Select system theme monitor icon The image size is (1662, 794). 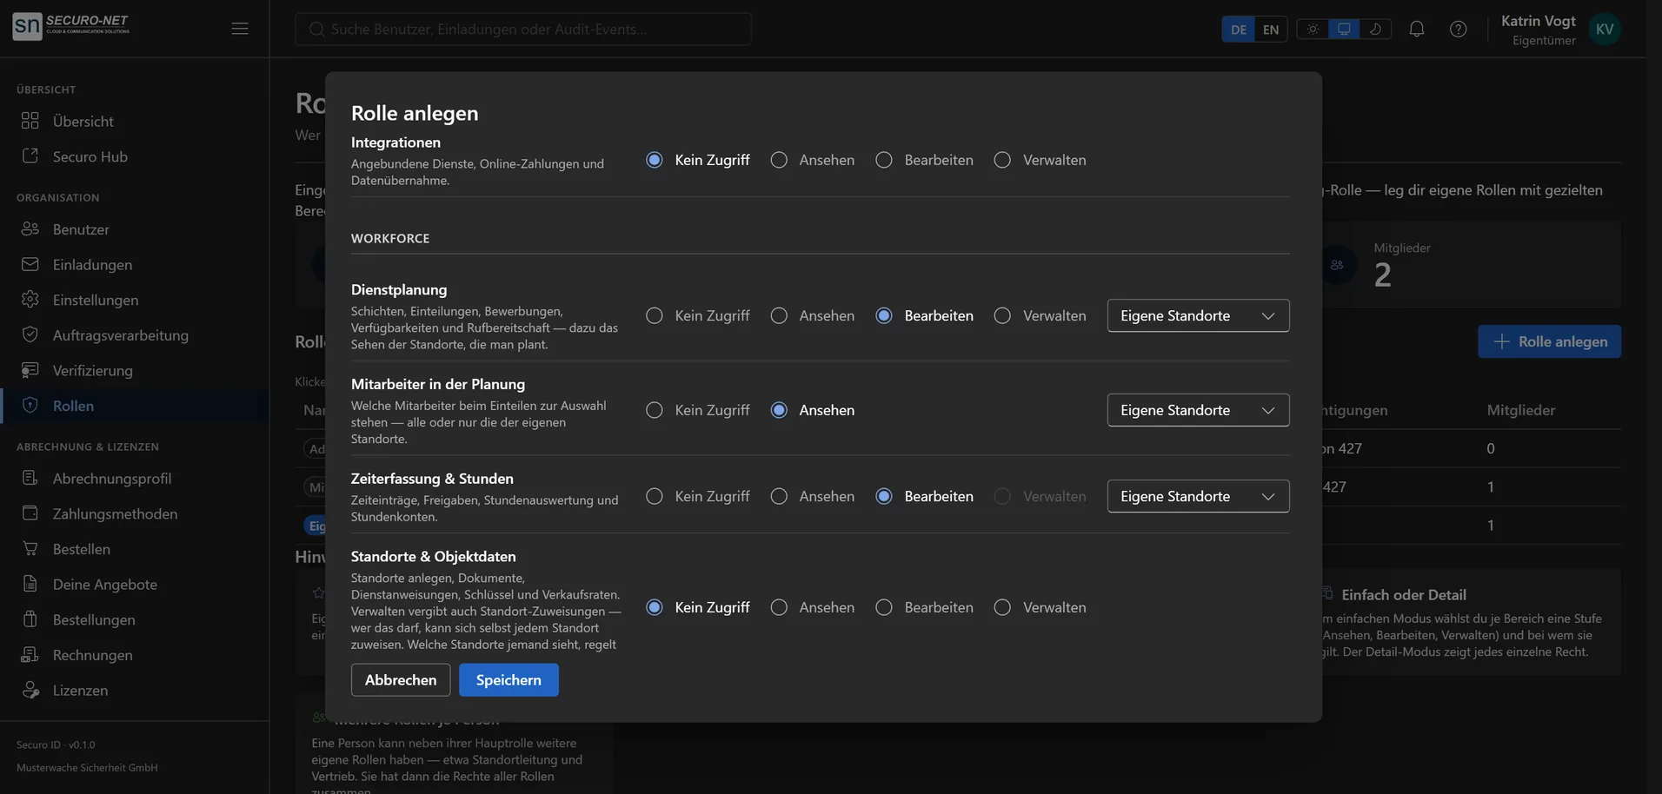1344,29
